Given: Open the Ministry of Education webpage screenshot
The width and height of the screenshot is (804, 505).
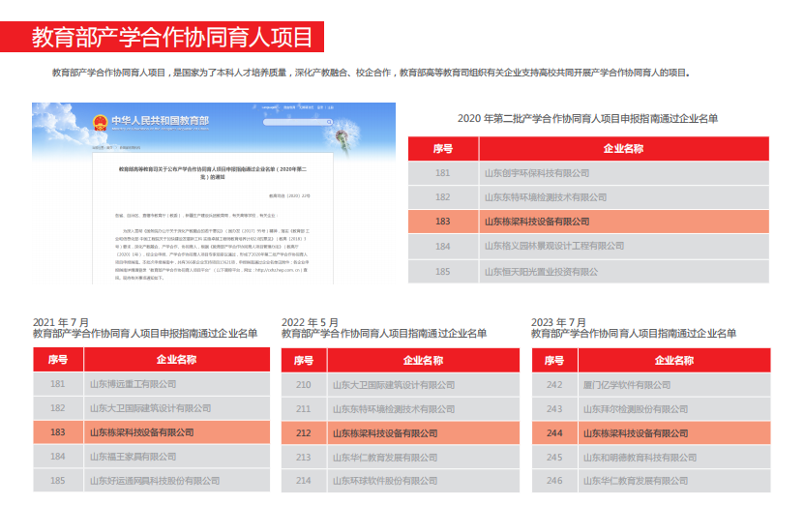Looking at the screenshot, I should [213, 193].
